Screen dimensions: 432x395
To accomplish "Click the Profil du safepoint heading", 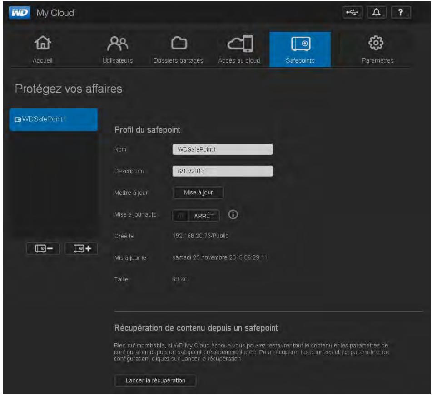I will (x=147, y=130).
